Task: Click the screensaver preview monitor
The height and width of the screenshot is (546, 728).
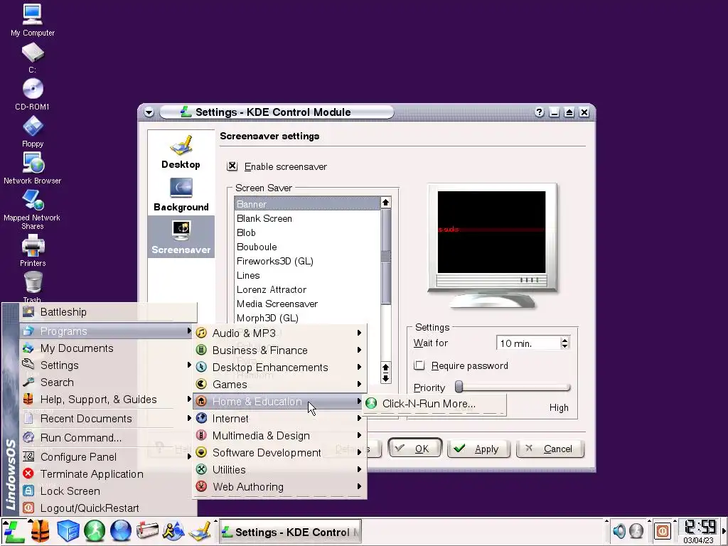Action: [492, 246]
